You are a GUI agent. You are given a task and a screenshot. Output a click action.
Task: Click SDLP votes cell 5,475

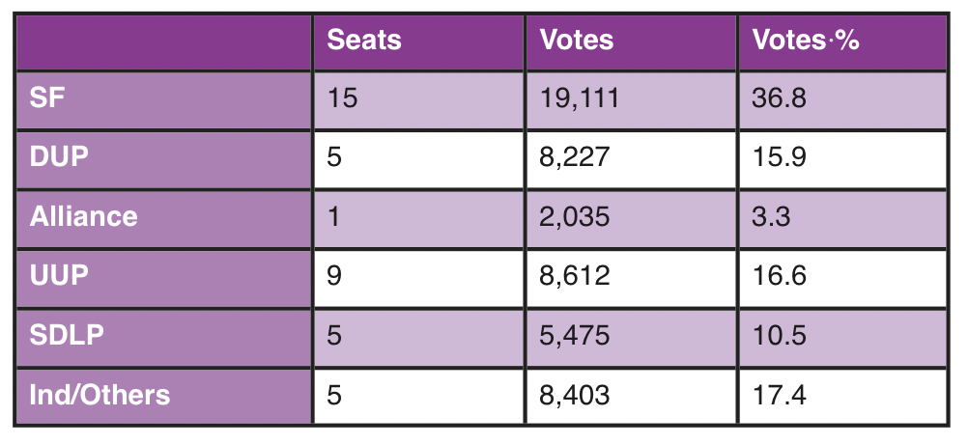point(575,335)
